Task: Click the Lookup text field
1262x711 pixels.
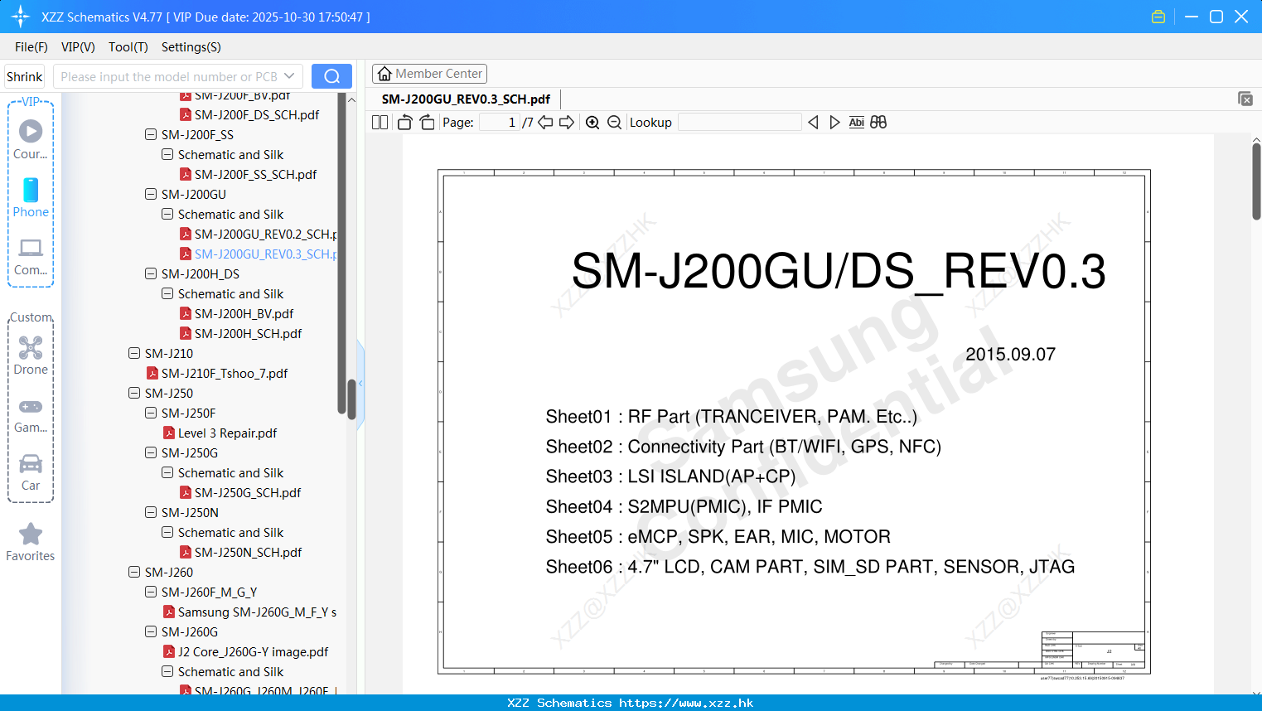Action: (740, 123)
